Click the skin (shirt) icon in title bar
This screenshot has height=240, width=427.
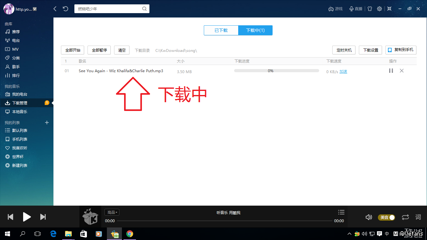click(x=370, y=9)
